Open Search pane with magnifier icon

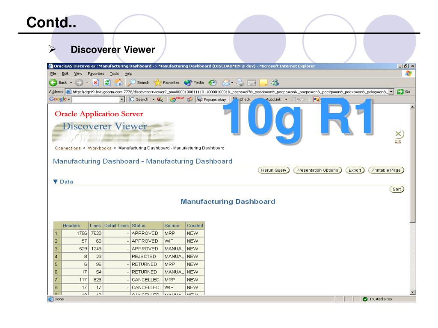(x=132, y=82)
